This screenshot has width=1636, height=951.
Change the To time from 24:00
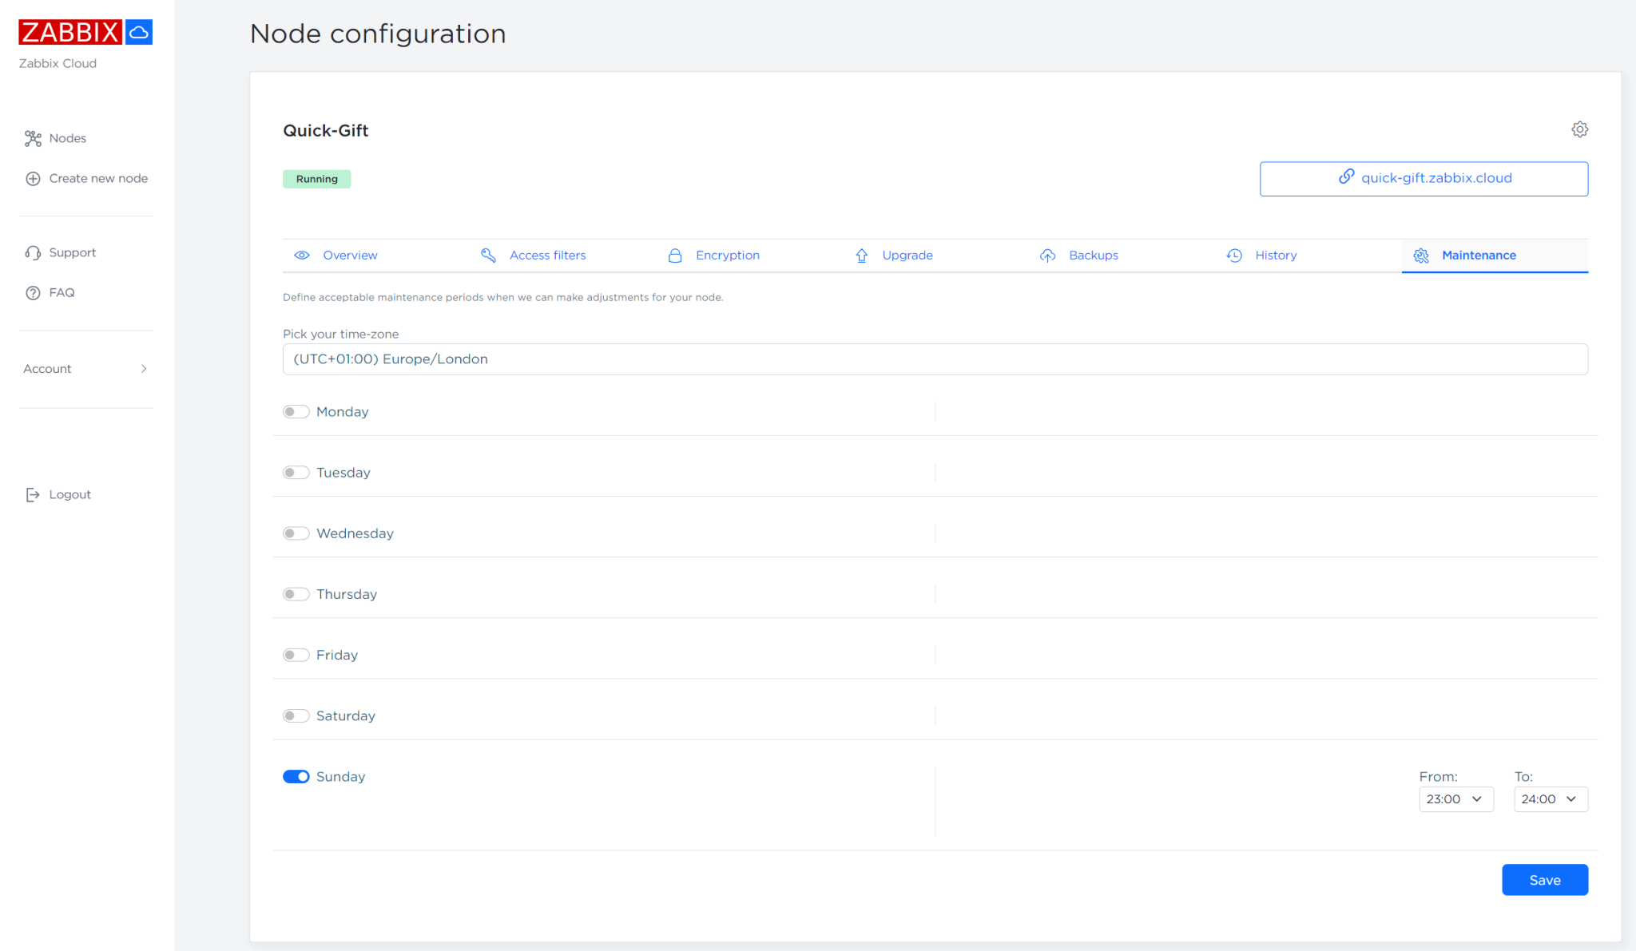click(x=1550, y=798)
